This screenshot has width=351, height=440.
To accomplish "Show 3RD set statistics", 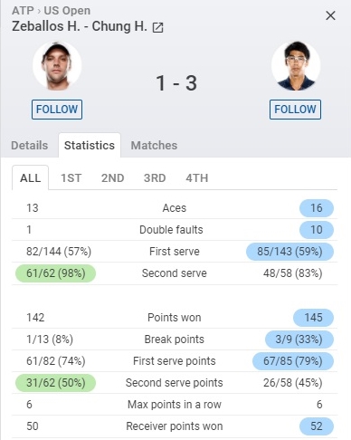I will tap(155, 177).
